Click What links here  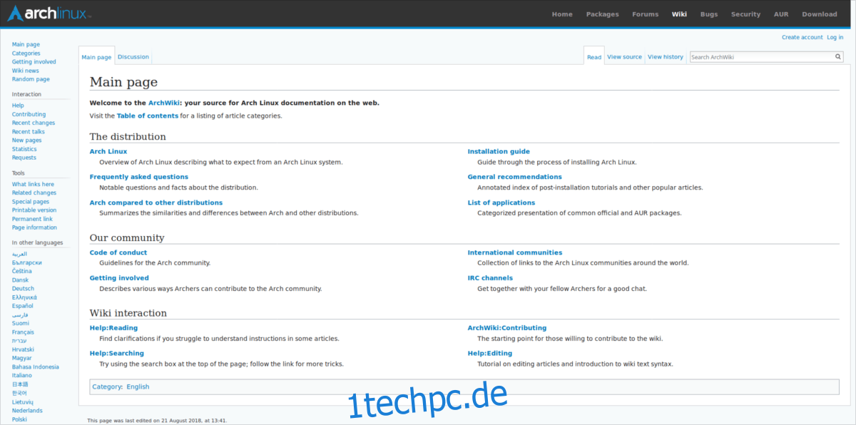coord(33,184)
